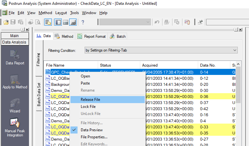Viewport: 249px width, 146px height.
Task: Open the Tools menu
Action: pyautogui.click(x=74, y=13)
